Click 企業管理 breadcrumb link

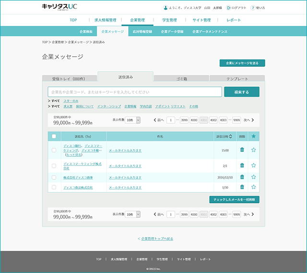coord(58,42)
